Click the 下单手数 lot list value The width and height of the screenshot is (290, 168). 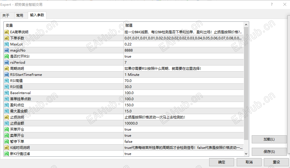(183, 38)
